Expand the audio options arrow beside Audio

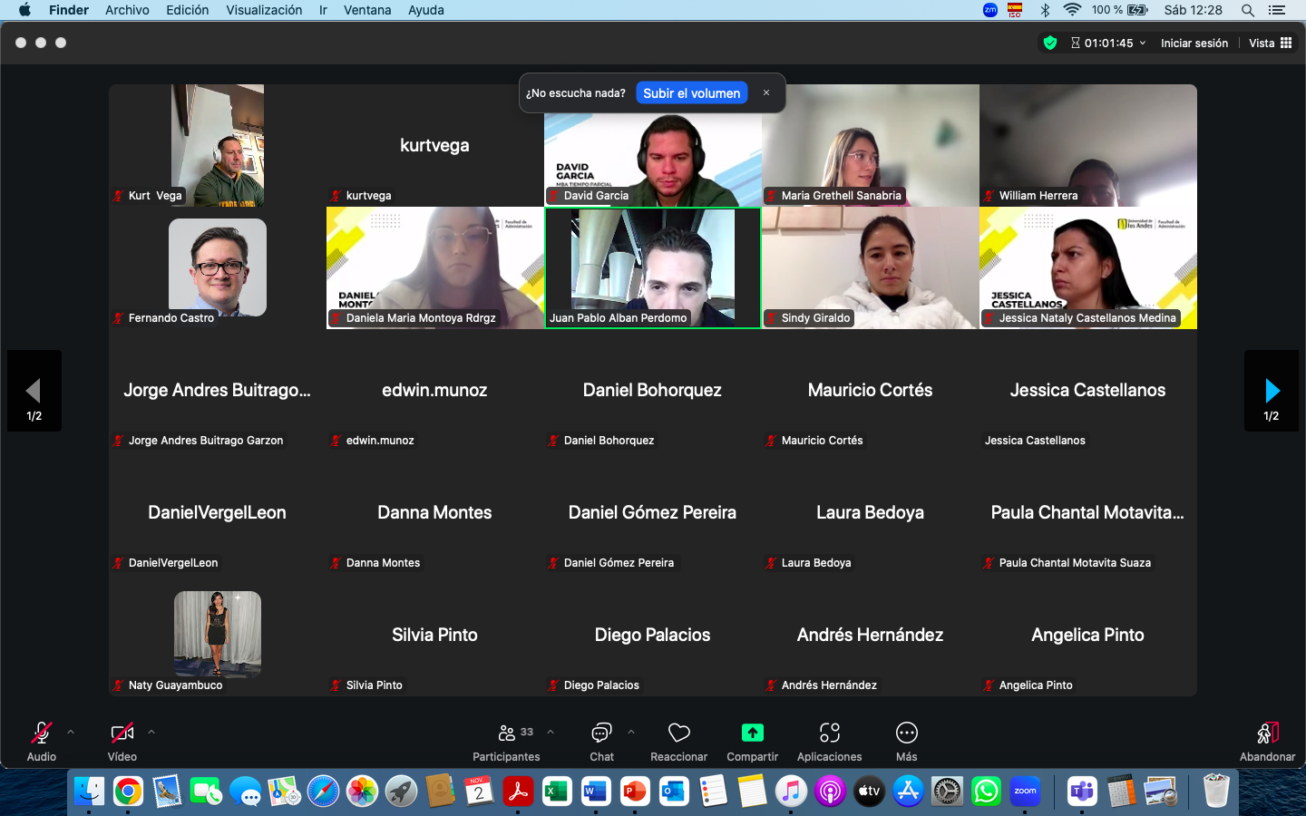click(x=71, y=732)
